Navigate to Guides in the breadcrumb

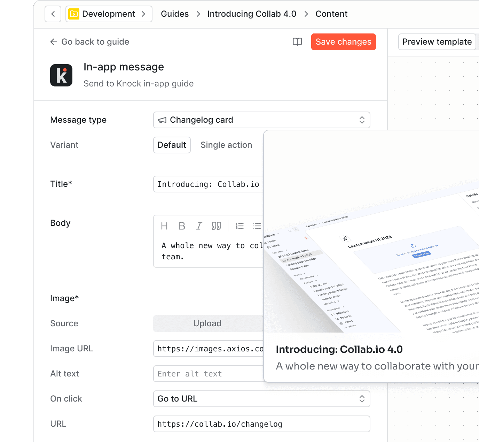click(174, 14)
